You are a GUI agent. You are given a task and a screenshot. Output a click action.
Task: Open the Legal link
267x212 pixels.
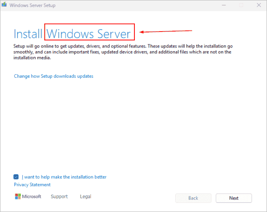(85, 196)
